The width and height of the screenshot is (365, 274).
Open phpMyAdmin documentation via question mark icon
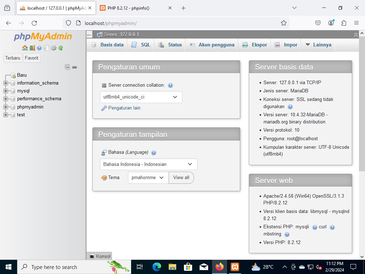click(x=39, y=48)
